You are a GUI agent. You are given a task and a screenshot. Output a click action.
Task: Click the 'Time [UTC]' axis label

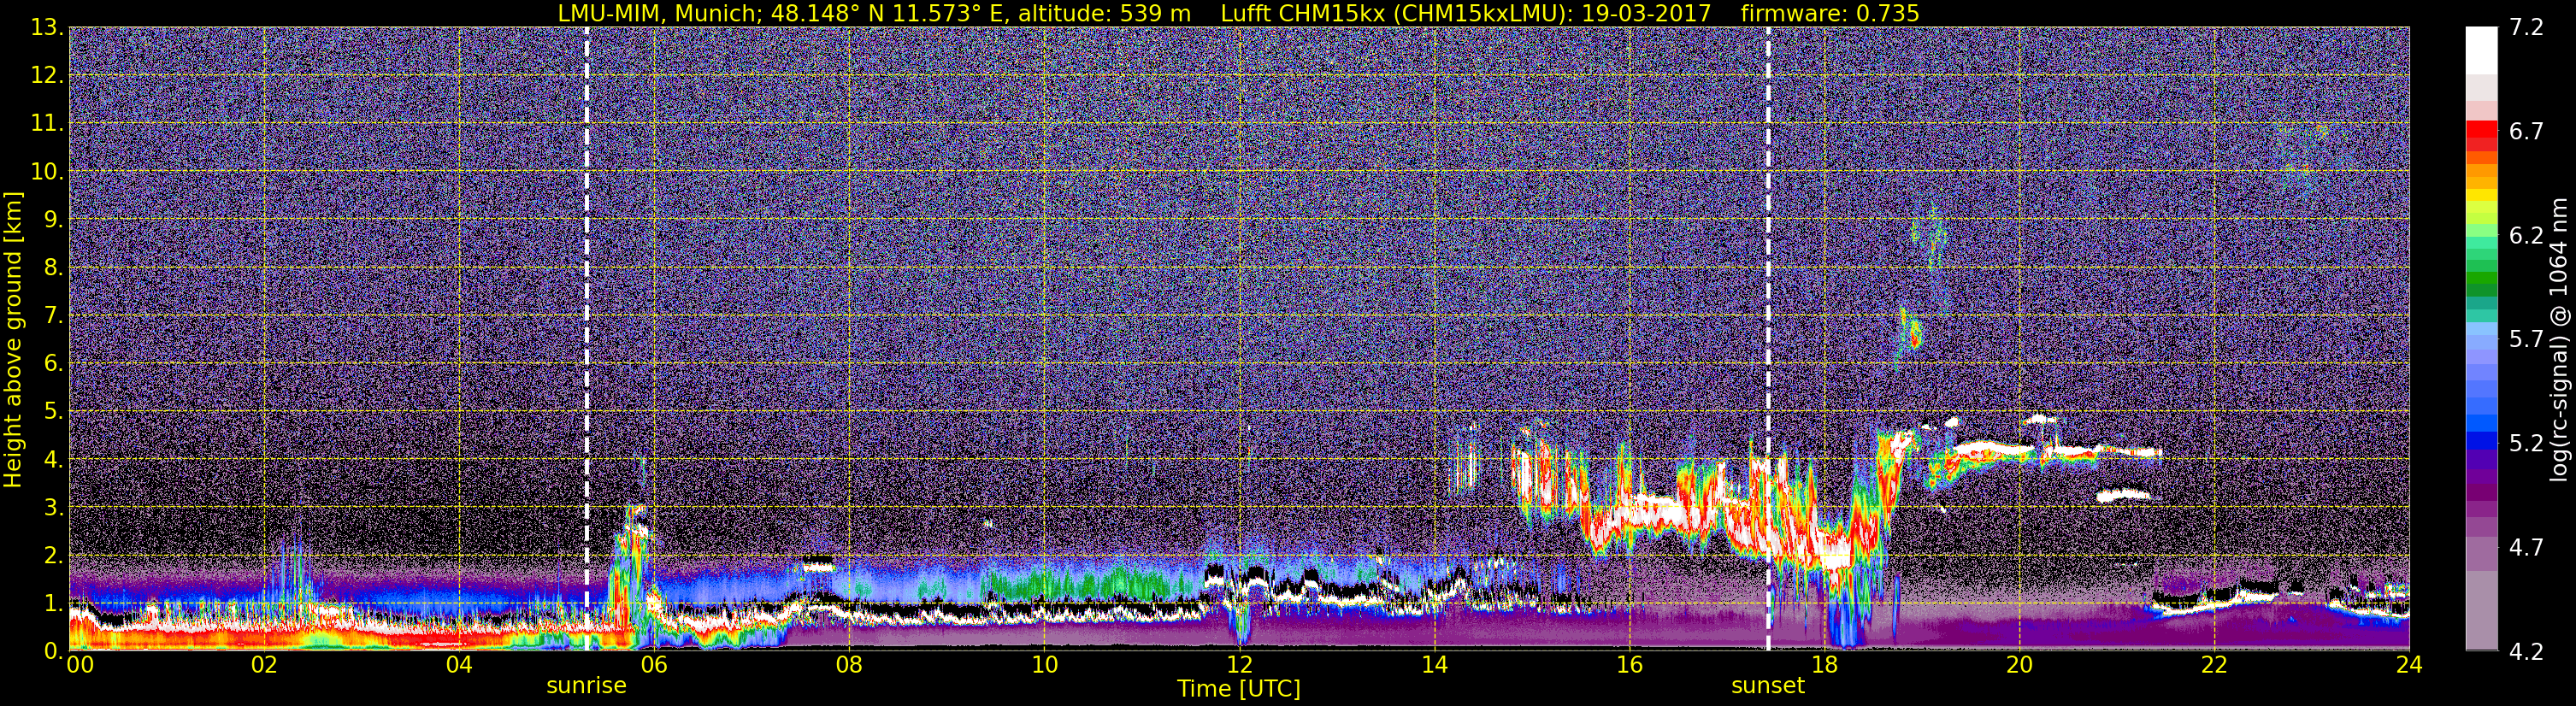point(1239,689)
